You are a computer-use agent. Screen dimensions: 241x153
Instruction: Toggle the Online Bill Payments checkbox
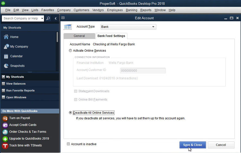pos(76,99)
